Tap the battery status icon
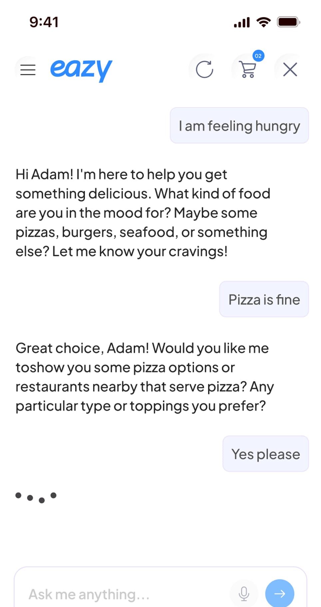Image resolution: width=321 pixels, height=607 pixels. click(x=288, y=22)
